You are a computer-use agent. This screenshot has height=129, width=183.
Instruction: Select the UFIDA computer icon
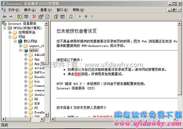click(10, 28)
